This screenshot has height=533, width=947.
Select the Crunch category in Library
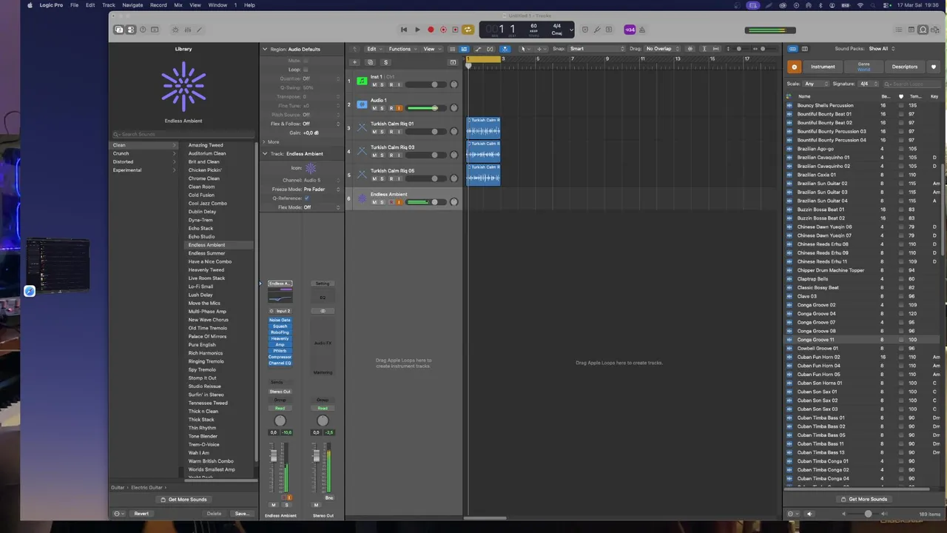[144, 153]
